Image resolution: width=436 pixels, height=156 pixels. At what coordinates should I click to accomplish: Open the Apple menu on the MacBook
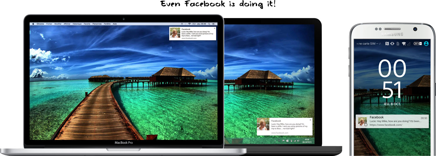[x=33, y=24]
